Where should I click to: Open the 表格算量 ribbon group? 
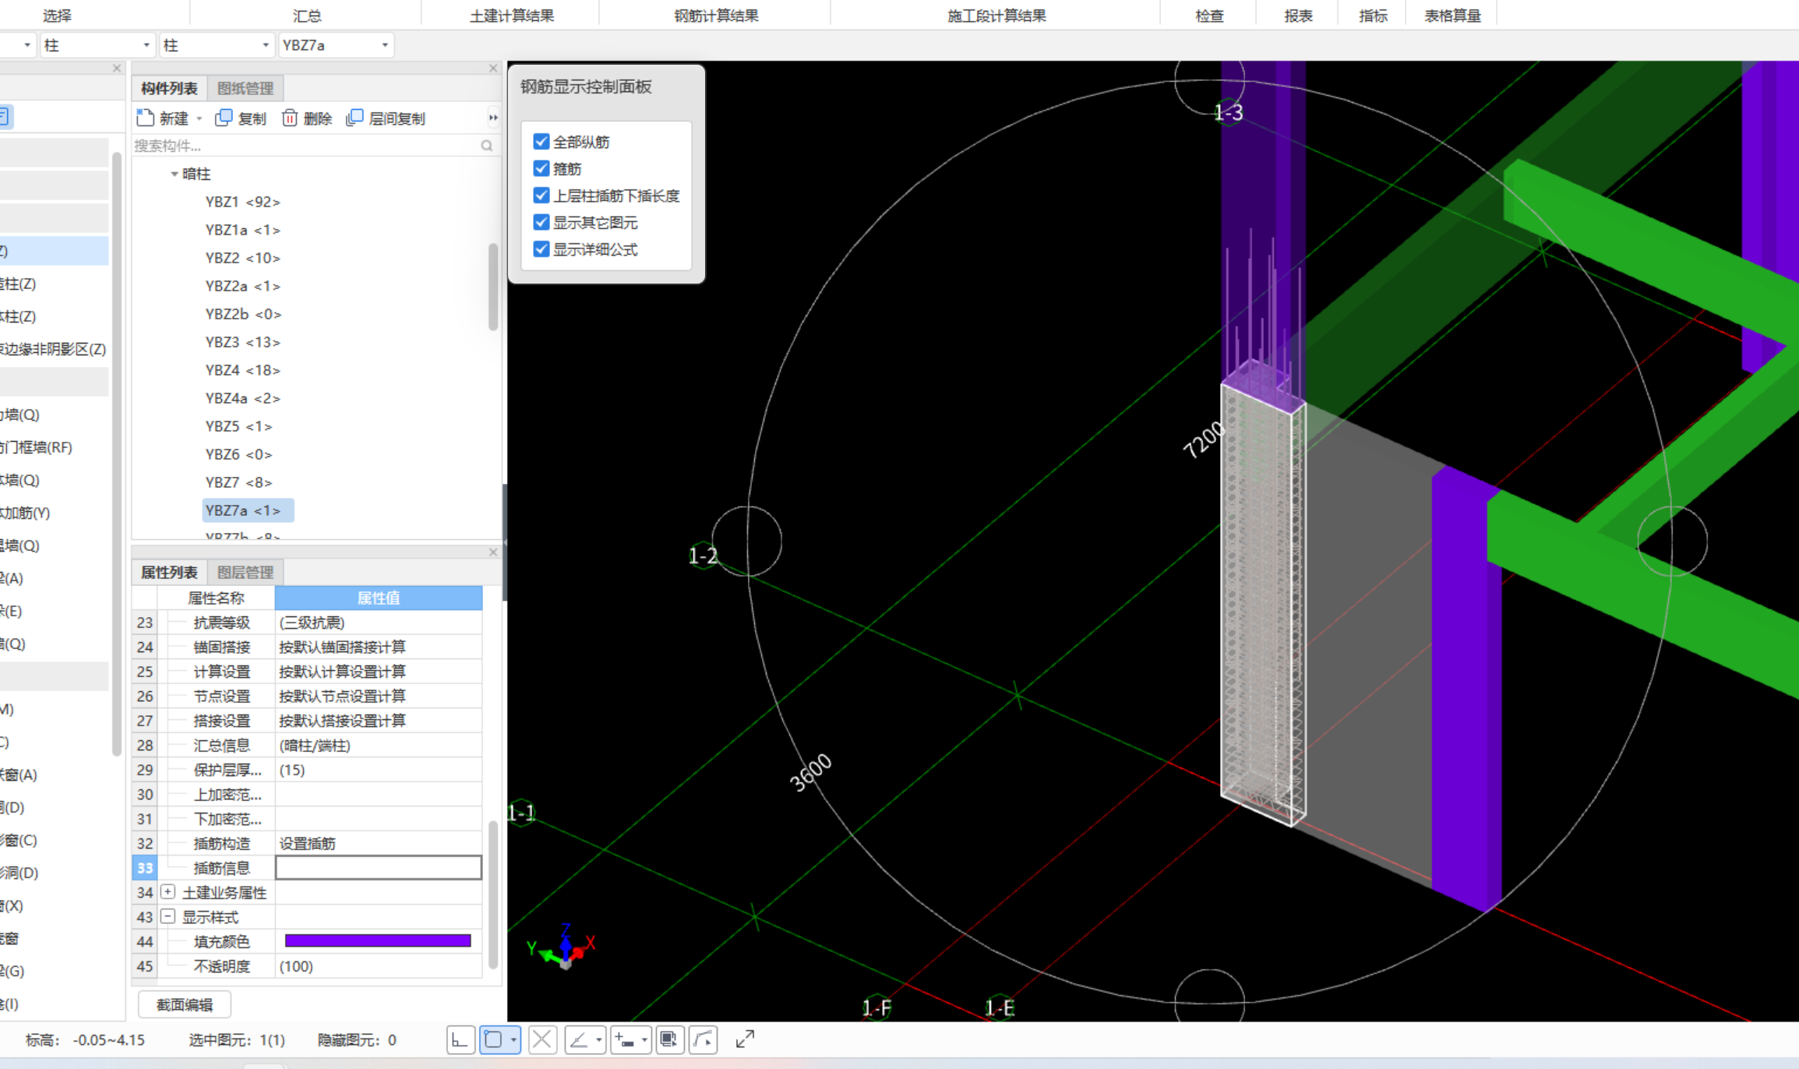pos(1452,16)
